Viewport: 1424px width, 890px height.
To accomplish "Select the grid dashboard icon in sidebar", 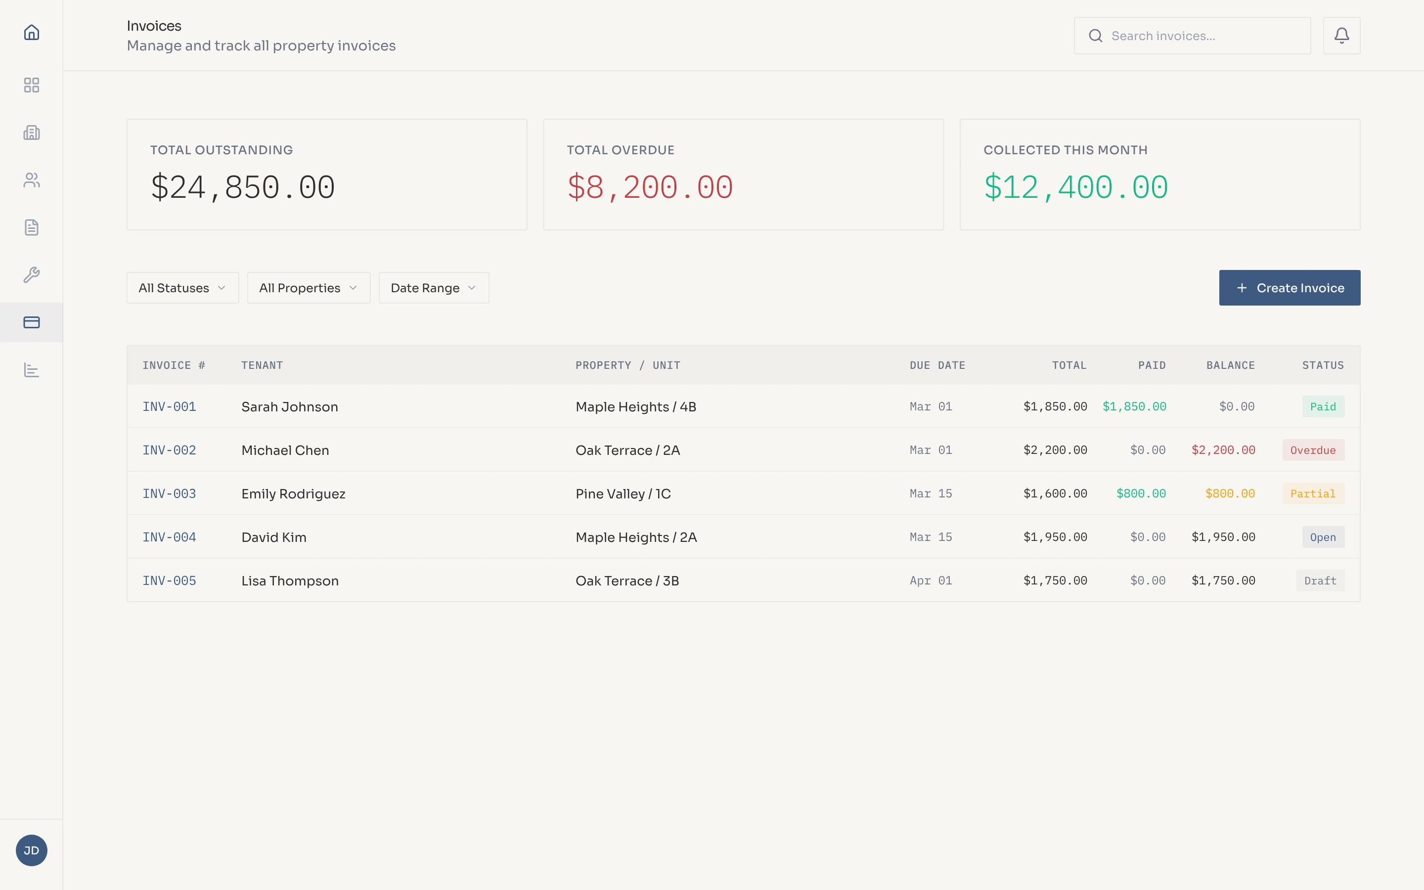I will coord(31,86).
